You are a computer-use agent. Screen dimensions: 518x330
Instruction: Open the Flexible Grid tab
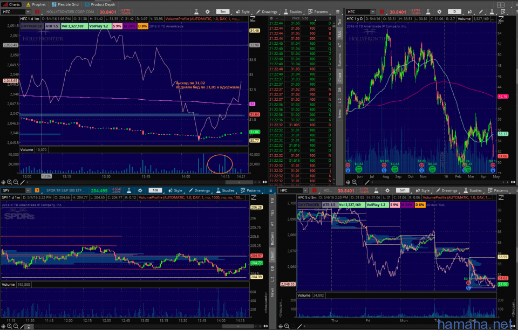coord(65,4)
